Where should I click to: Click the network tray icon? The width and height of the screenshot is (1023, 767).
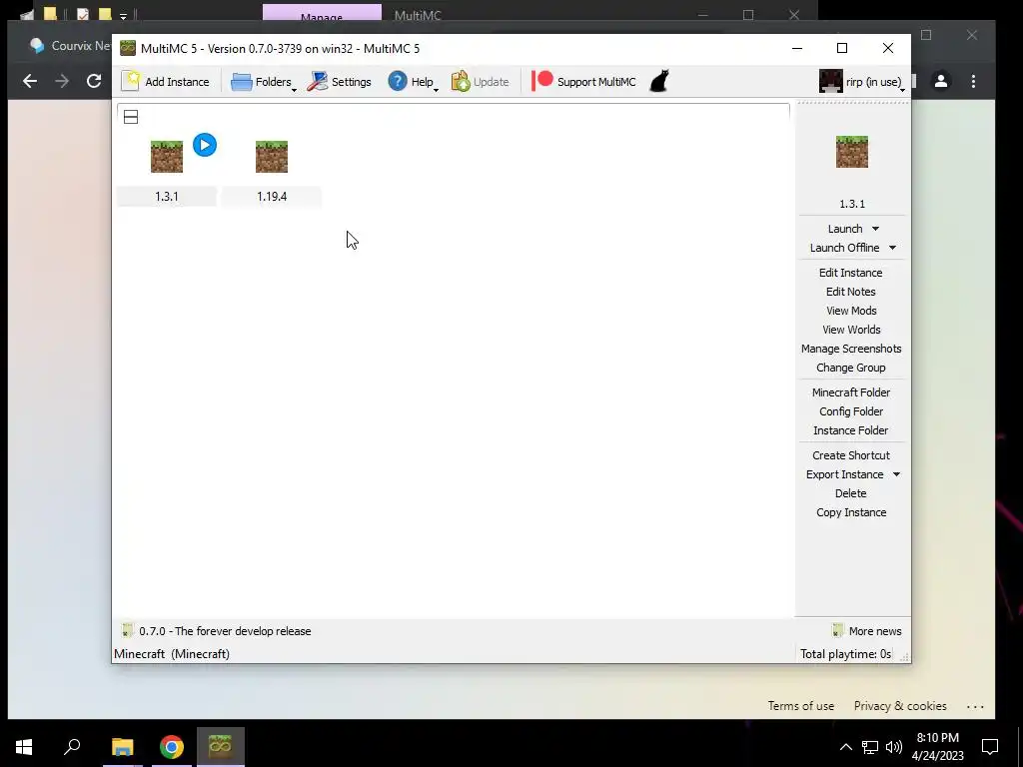[x=870, y=747]
